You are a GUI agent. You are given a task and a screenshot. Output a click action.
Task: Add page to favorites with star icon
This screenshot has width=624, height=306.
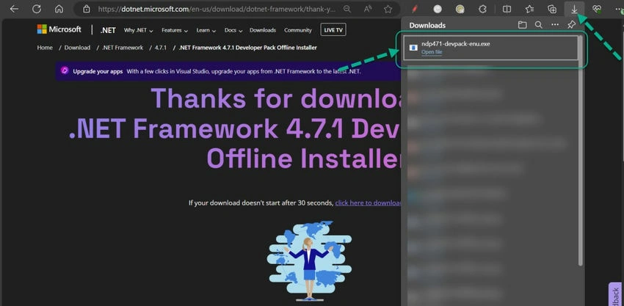388,9
